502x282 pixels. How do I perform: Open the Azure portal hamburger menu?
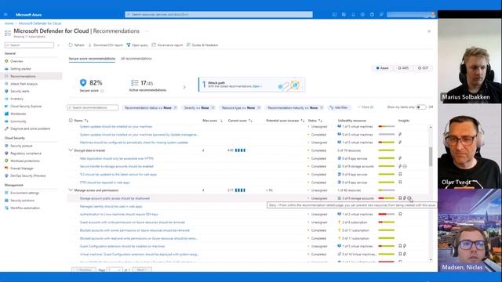click(5, 15)
